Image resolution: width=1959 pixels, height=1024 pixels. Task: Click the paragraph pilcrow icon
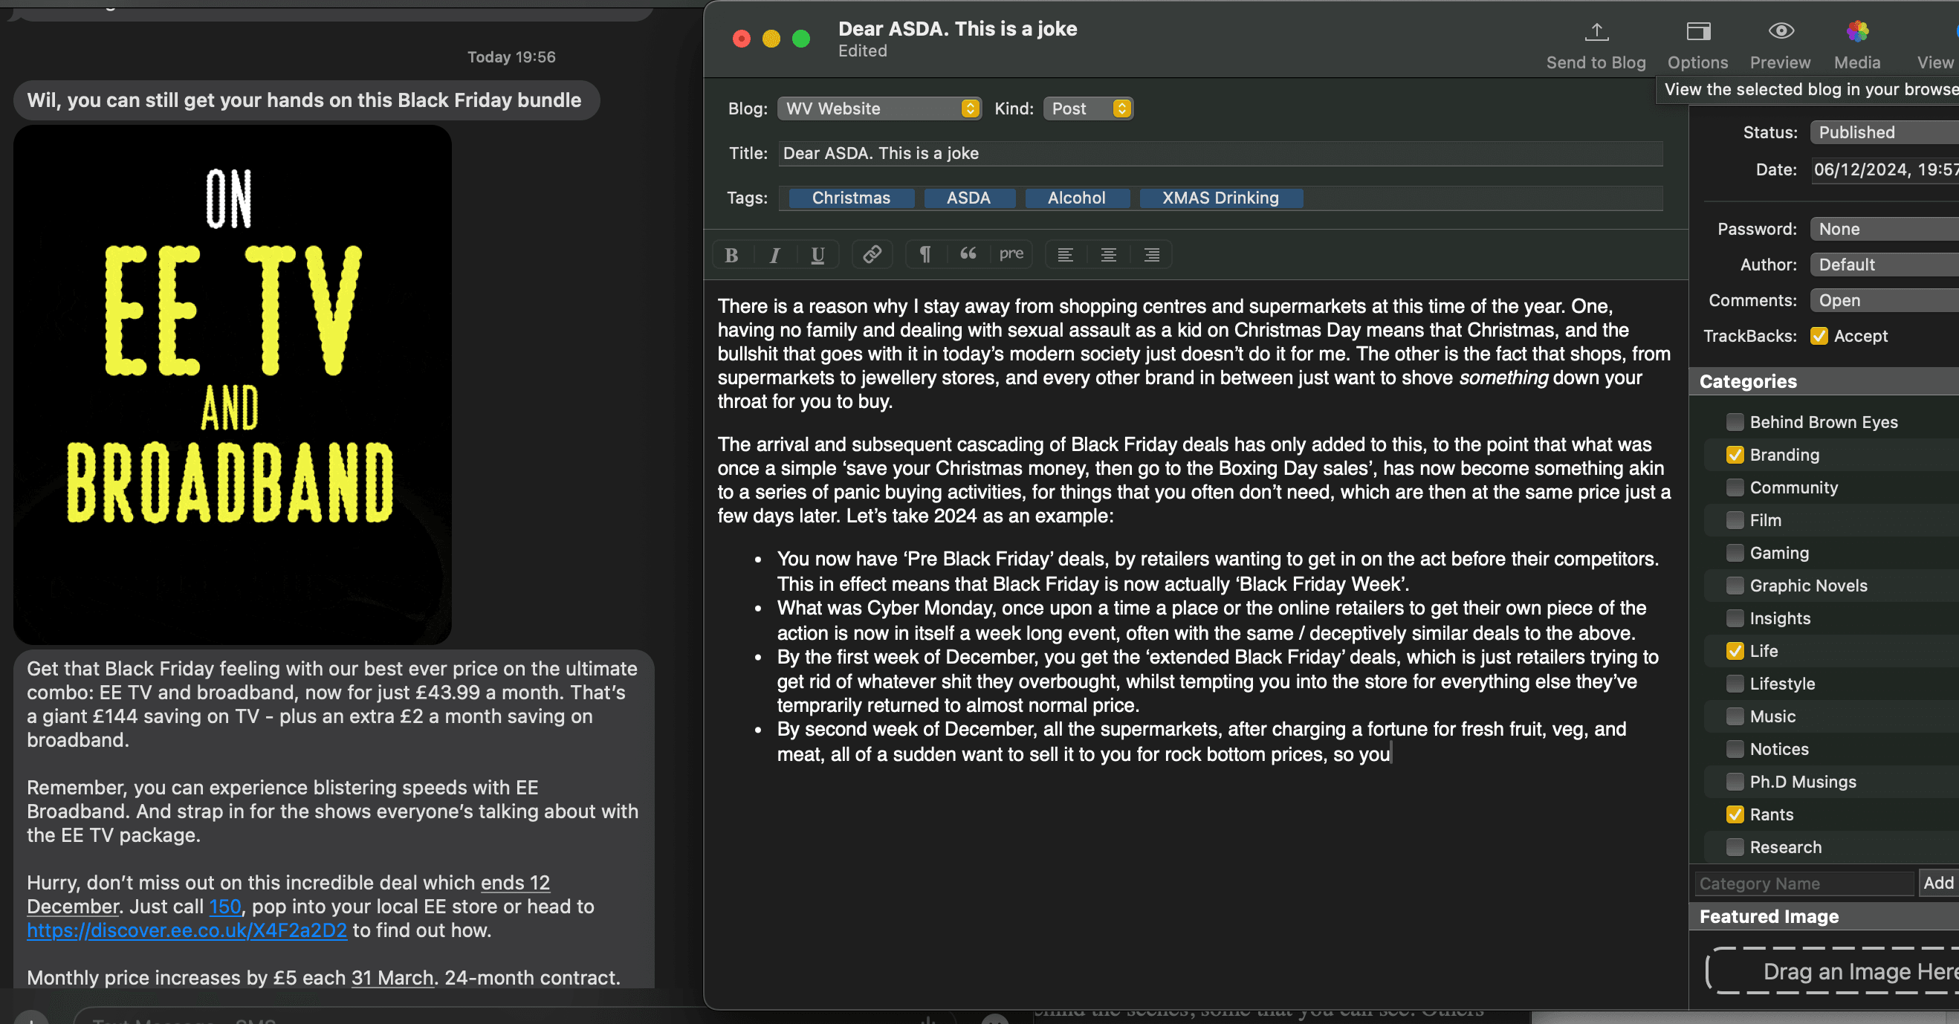(x=925, y=254)
